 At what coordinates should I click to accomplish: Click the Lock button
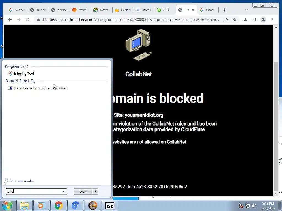tap(83, 191)
